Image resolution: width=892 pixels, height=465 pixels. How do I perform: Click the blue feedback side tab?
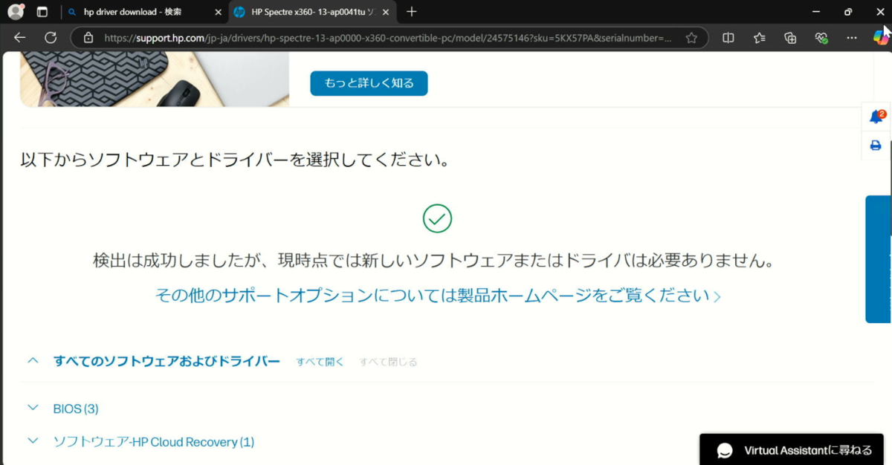click(879, 259)
